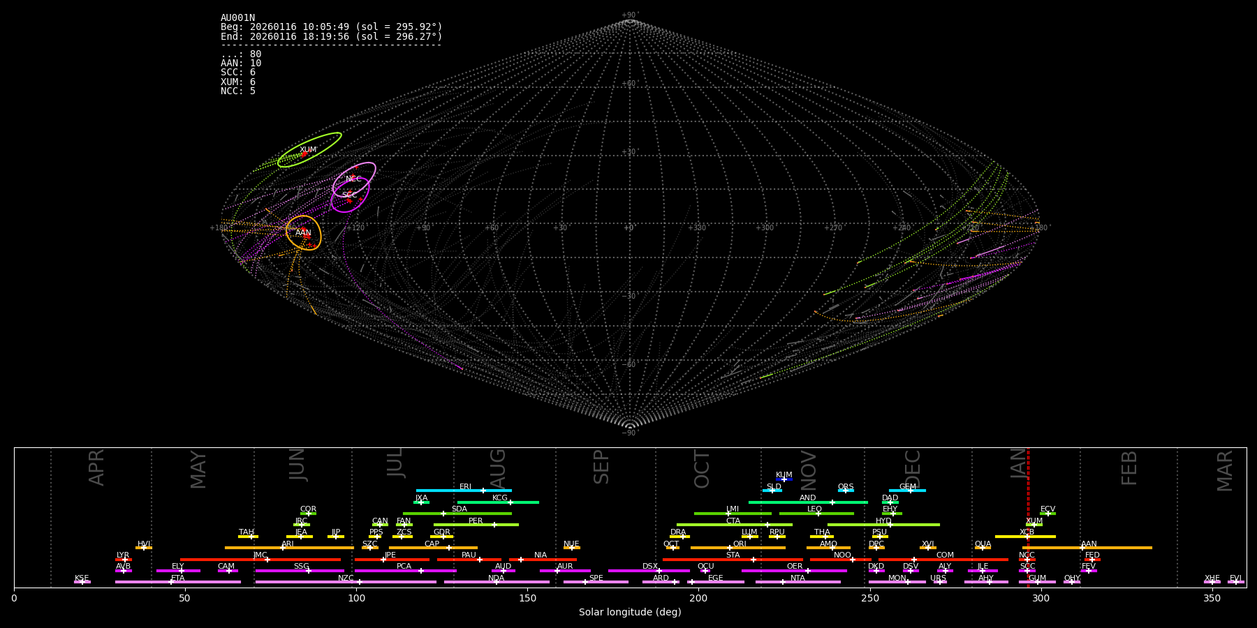
Task: Click the AND shower label in timeline
Action: coord(808,498)
